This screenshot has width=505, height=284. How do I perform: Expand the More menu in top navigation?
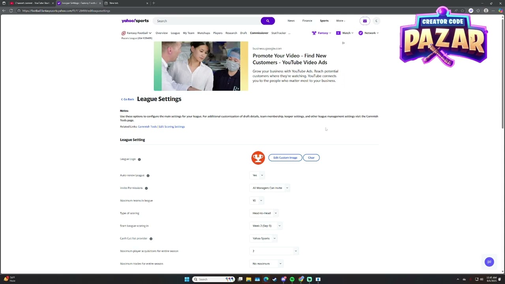click(x=340, y=21)
